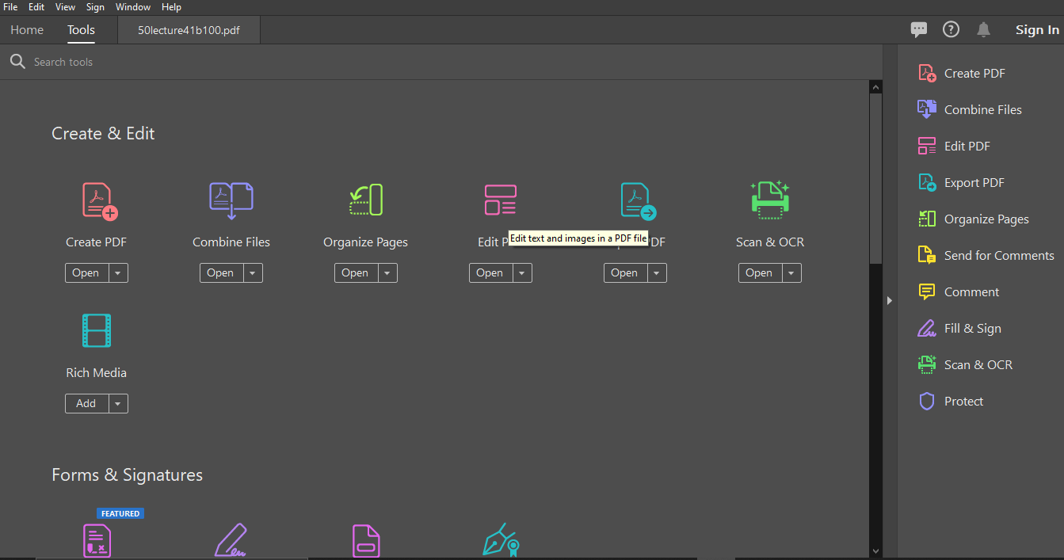Click the Open button under Scan & OCR

pyautogui.click(x=759, y=272)
